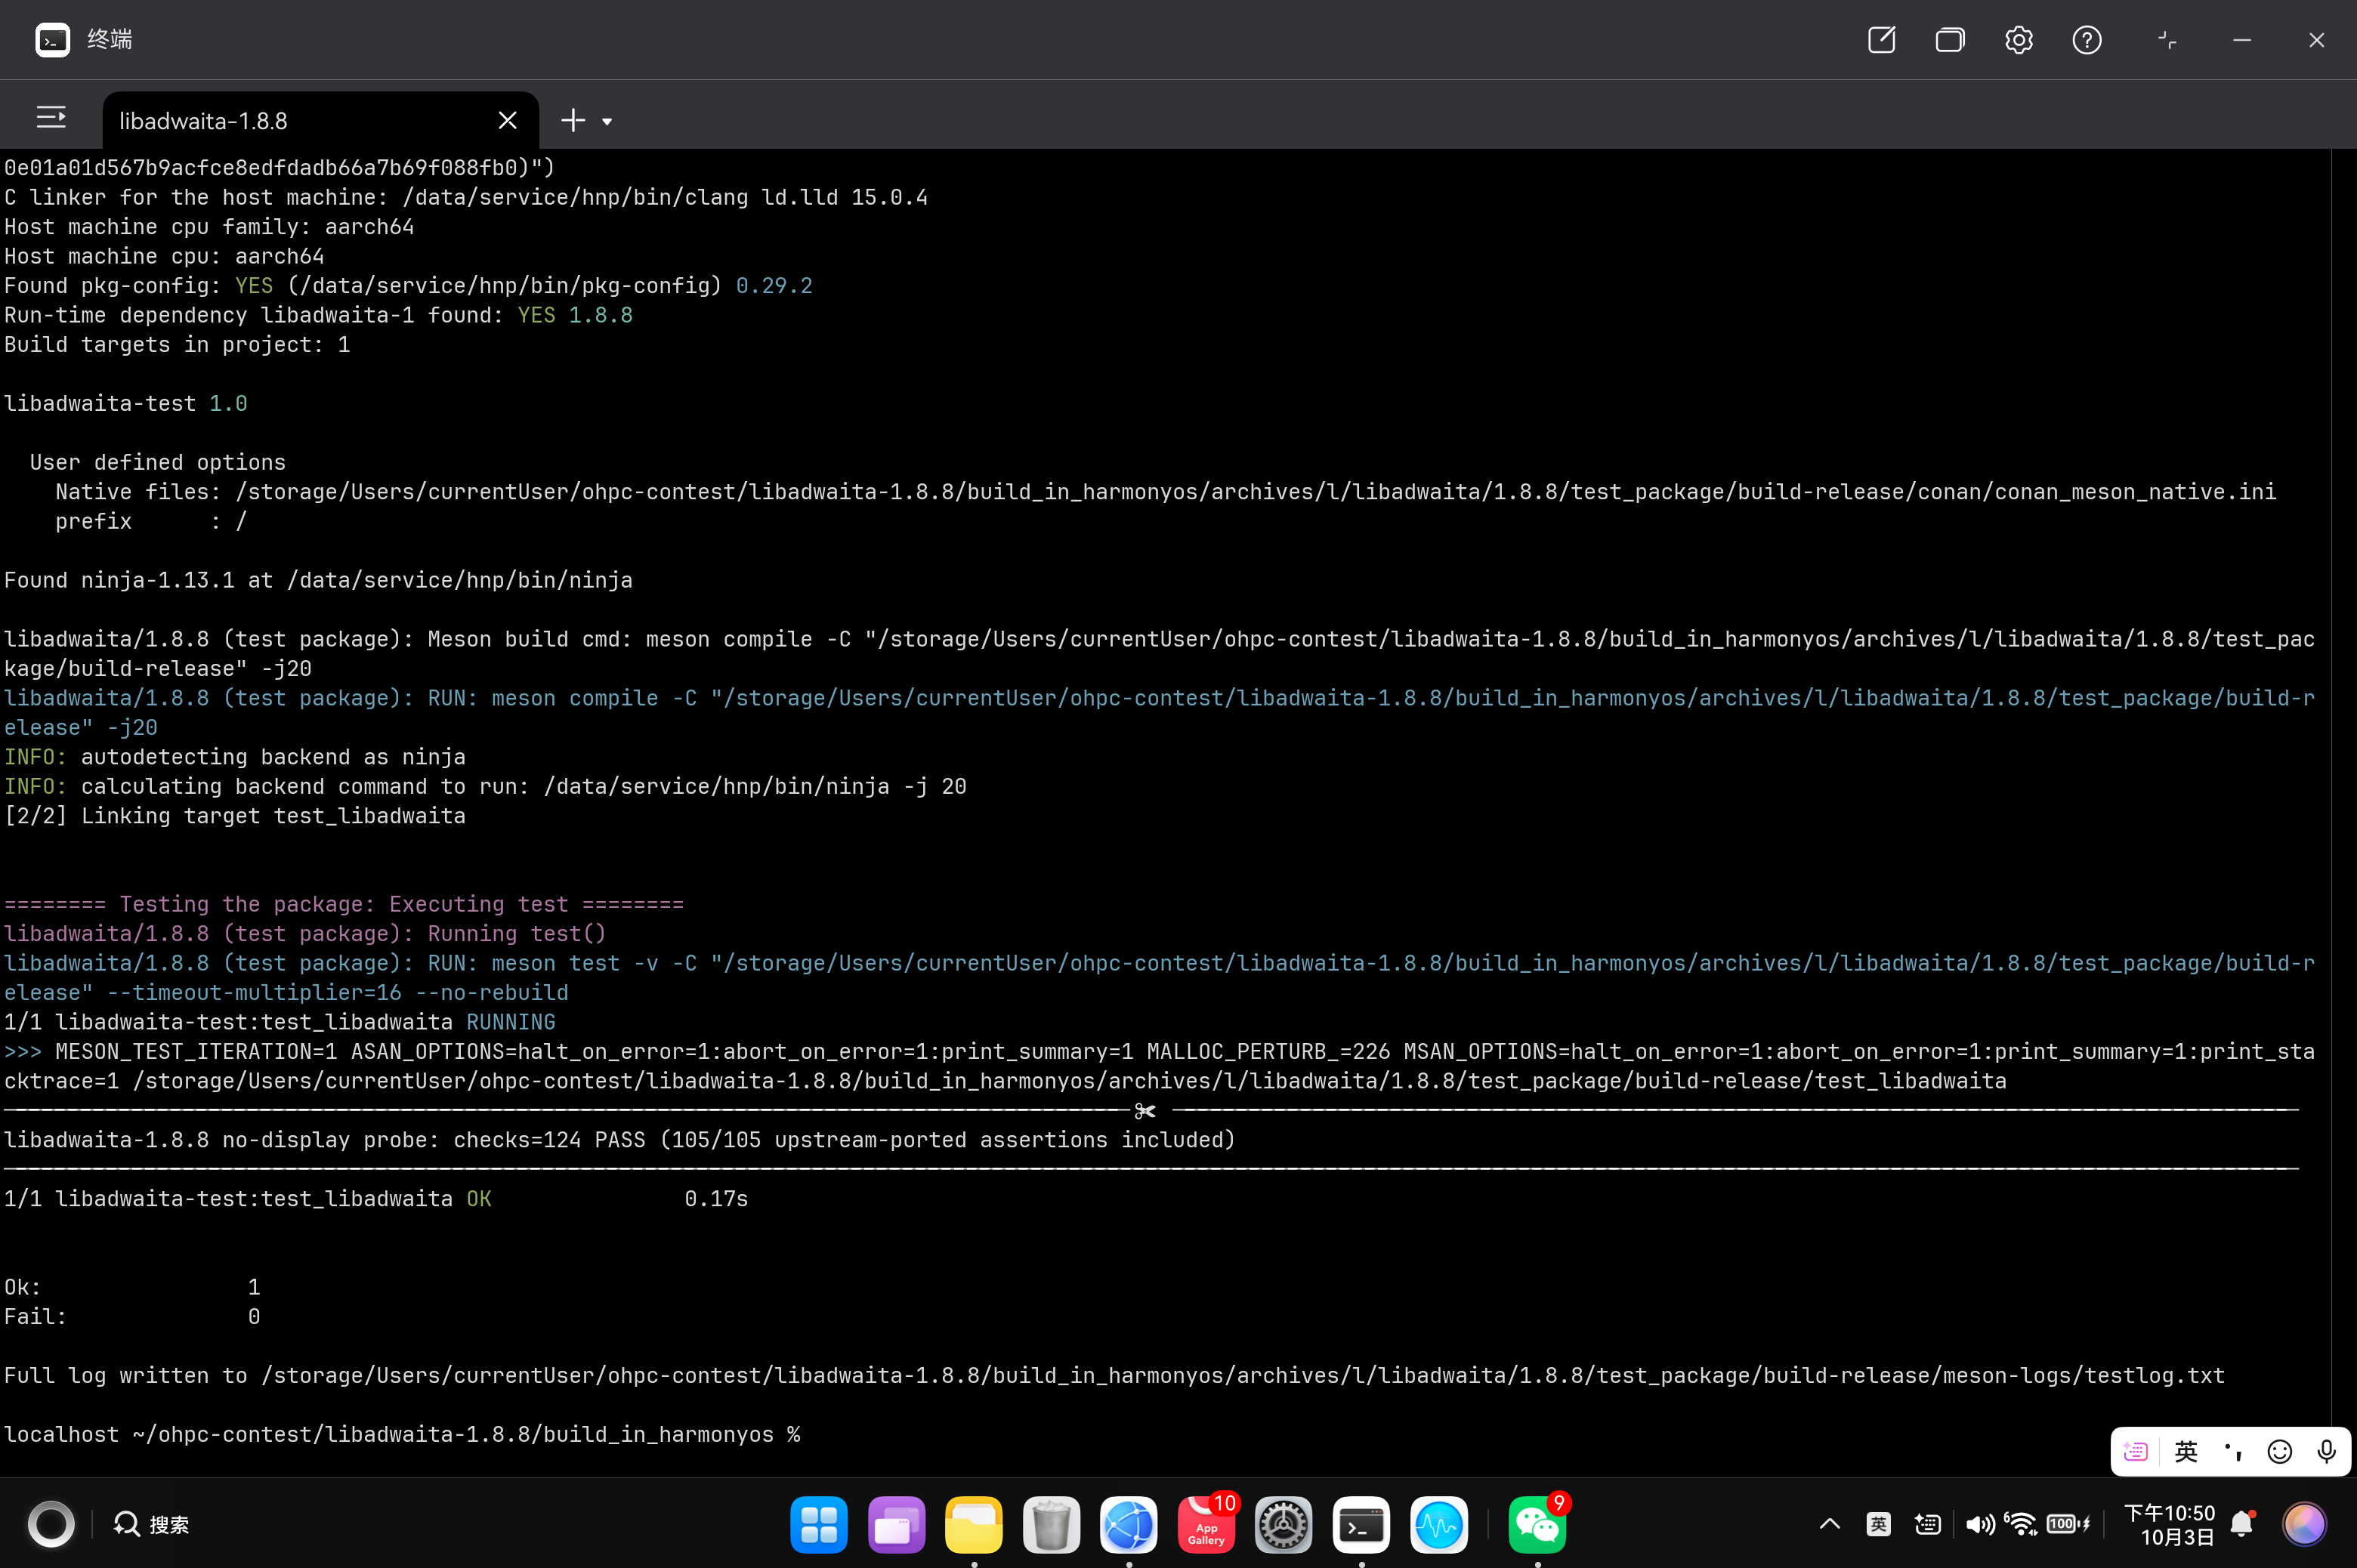Open the terminal sidebar menu icon
This screenshot has width=2357, height=1568.
click(51, 119)
